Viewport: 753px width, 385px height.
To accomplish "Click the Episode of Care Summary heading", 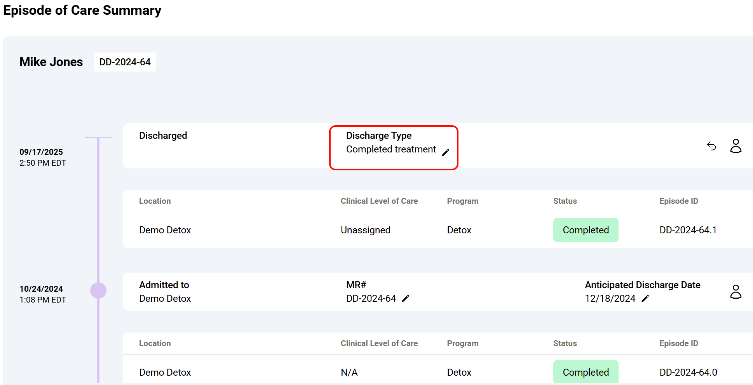I will click(x=82, y=10).
